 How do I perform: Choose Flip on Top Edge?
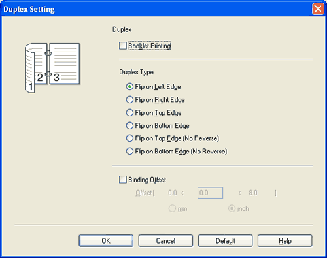(129, 113)
